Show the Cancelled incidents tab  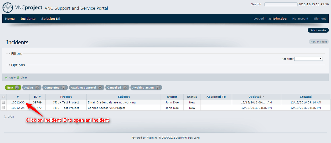(117, 87)
